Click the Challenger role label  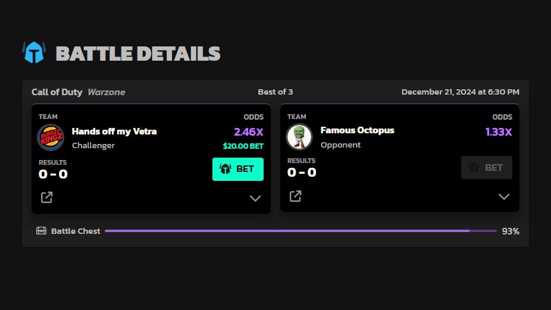click(93, 146)
